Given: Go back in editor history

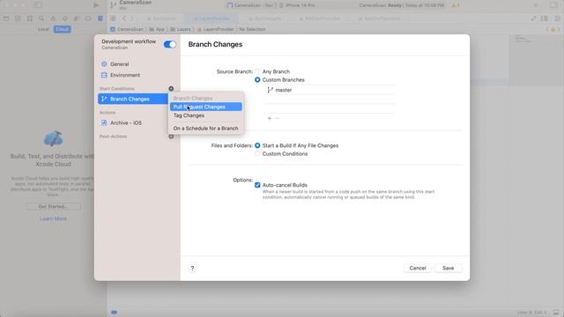Looking at the screenshot, I should click(124, 18).
